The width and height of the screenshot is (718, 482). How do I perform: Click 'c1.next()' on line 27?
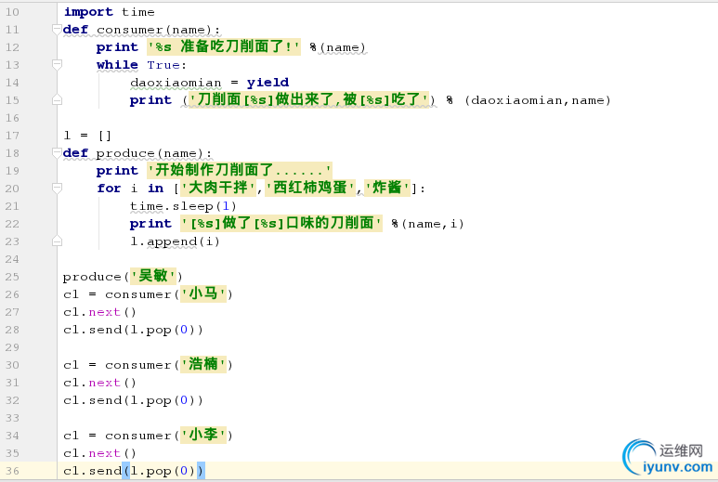pyautogui.click(x=99, y=312)
